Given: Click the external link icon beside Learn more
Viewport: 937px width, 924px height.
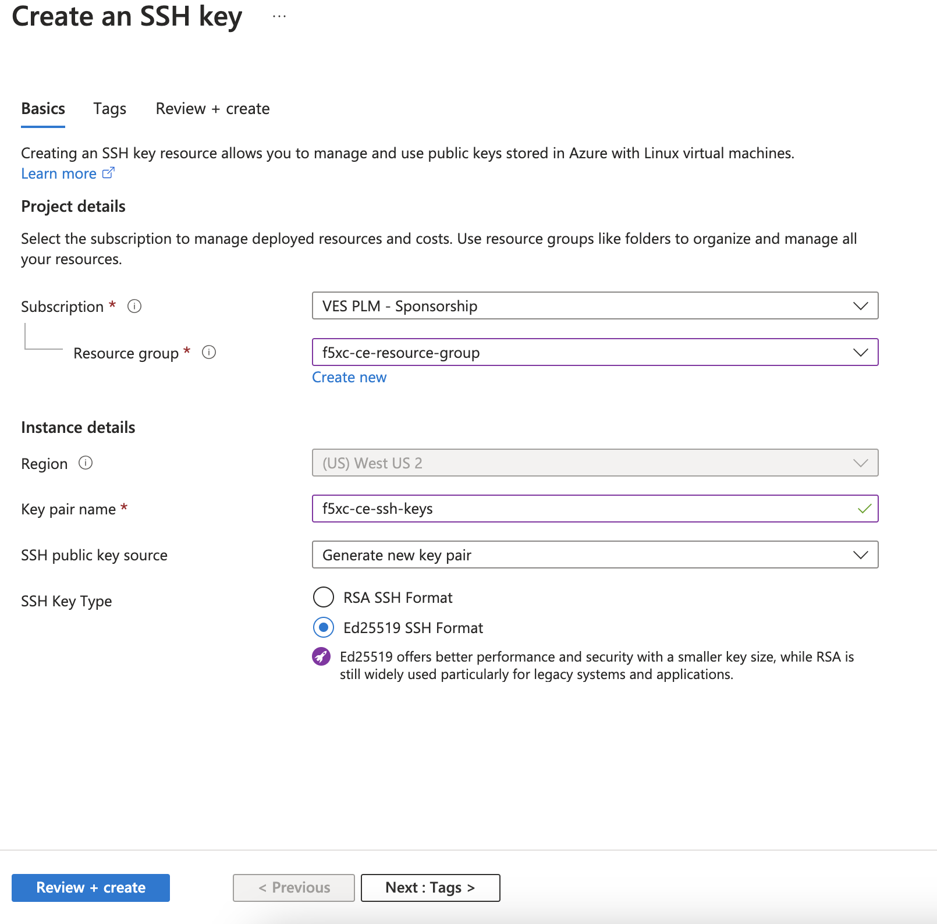Looking at the screenshot, I should 109,173.
